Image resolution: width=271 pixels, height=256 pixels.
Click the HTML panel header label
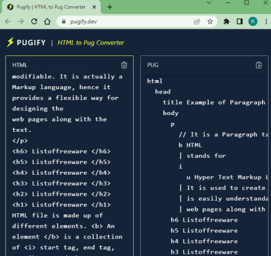pyautogui.click(x=20, y=65)
